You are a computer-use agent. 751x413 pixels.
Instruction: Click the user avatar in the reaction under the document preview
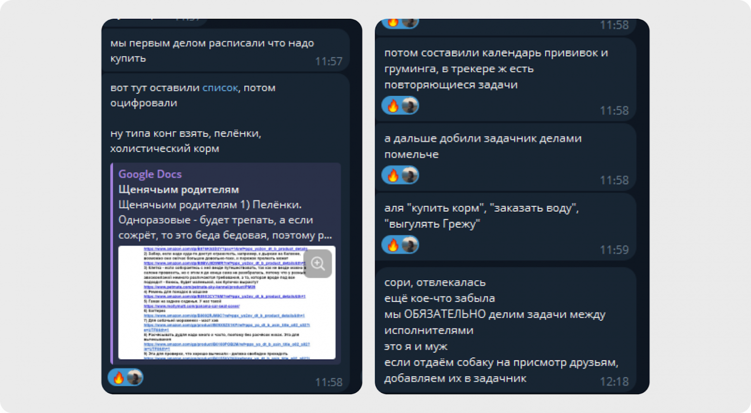[x=133, y=377]
